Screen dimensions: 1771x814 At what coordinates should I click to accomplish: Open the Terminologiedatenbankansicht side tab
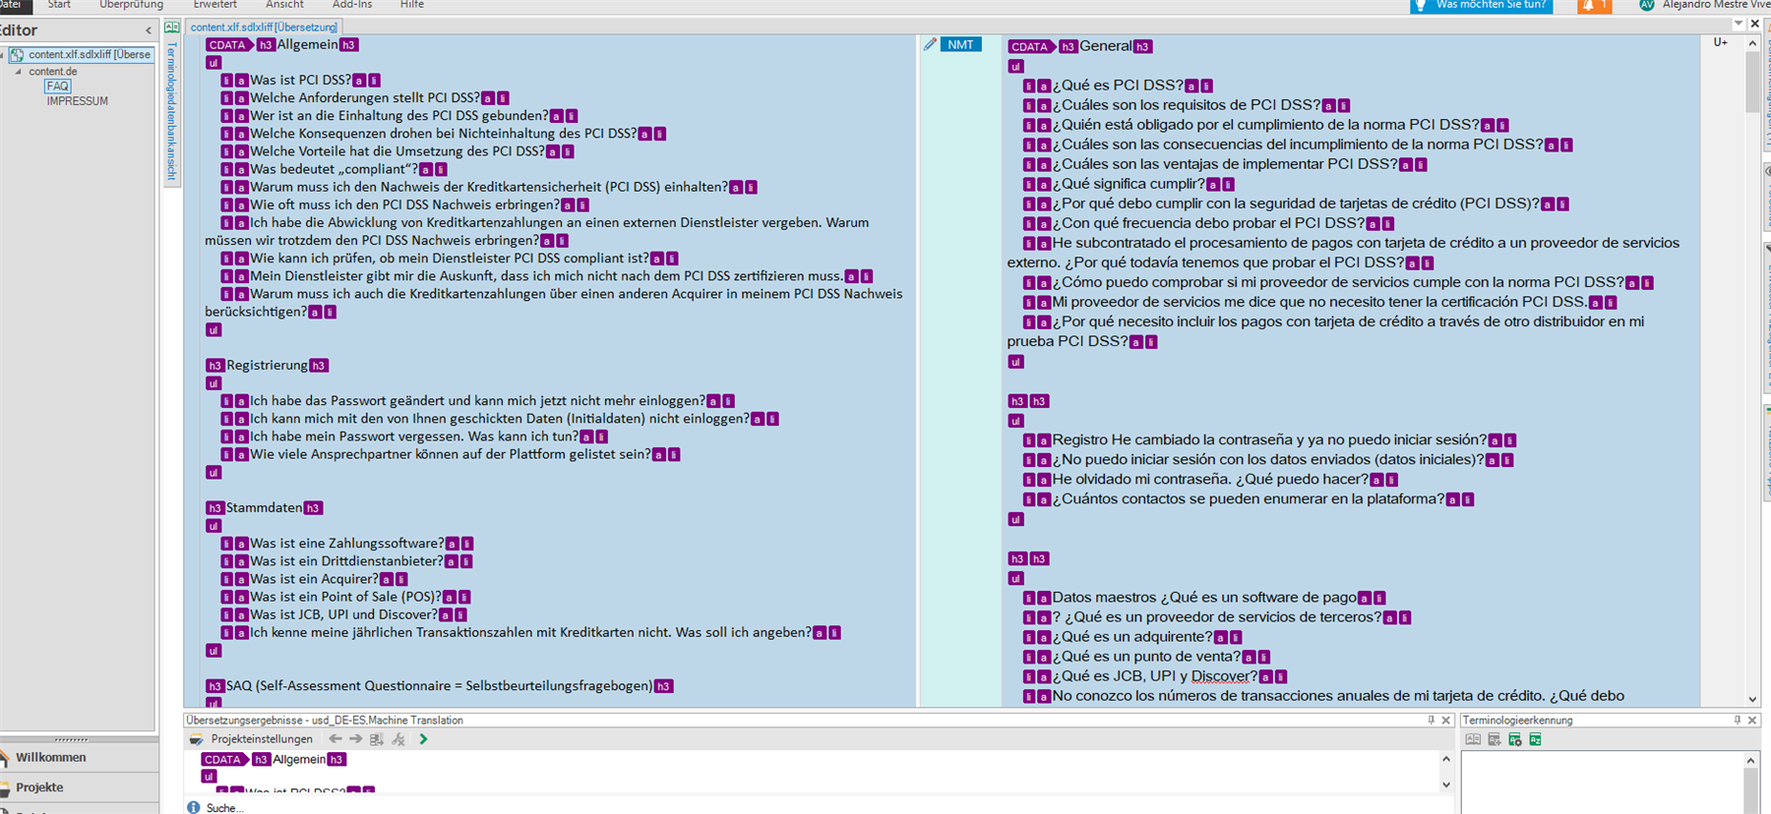(171, 111)
